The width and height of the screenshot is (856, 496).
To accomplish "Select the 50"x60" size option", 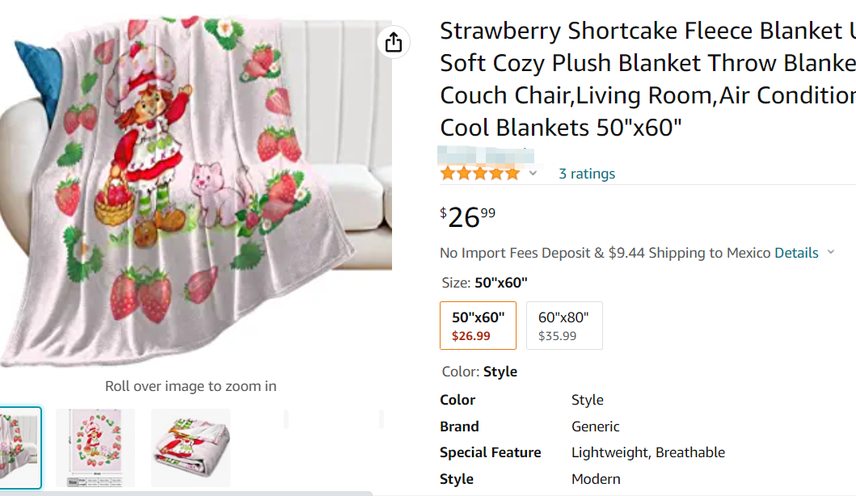I will (478, 326).
